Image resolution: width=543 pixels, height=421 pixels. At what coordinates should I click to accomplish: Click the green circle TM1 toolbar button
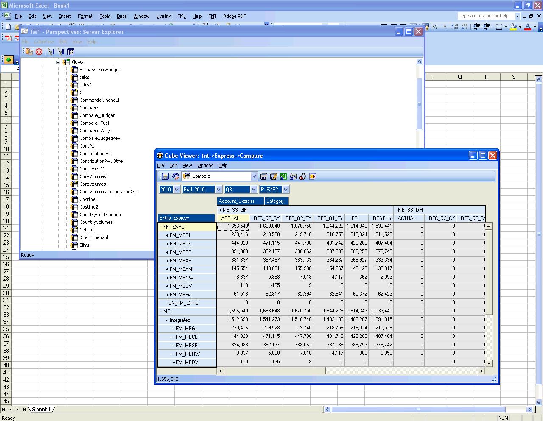coord(8,60)
